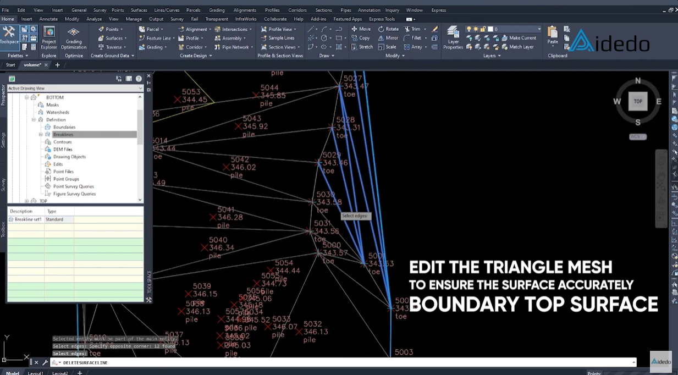Expand Create Ground Data panel
This screenshot has width=678, height=375.
point(112,56)
